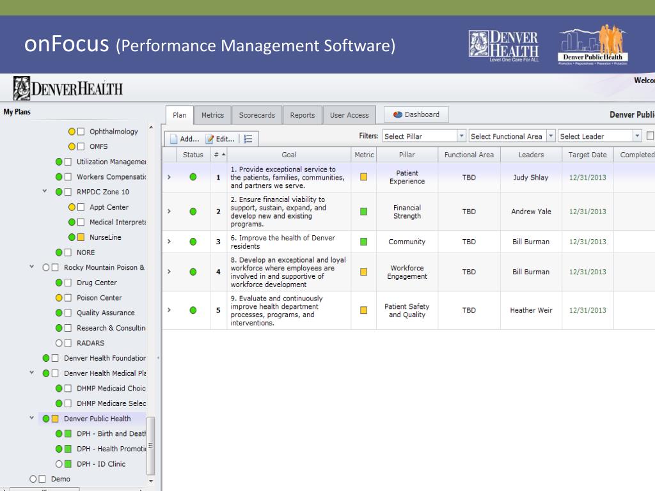
Task: Collapse the Rocky Mountain Poison tree node
Action: click(x=32, y=267)
